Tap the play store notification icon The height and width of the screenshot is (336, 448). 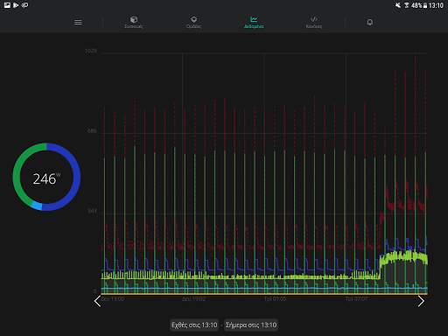[x=16, y=5]
